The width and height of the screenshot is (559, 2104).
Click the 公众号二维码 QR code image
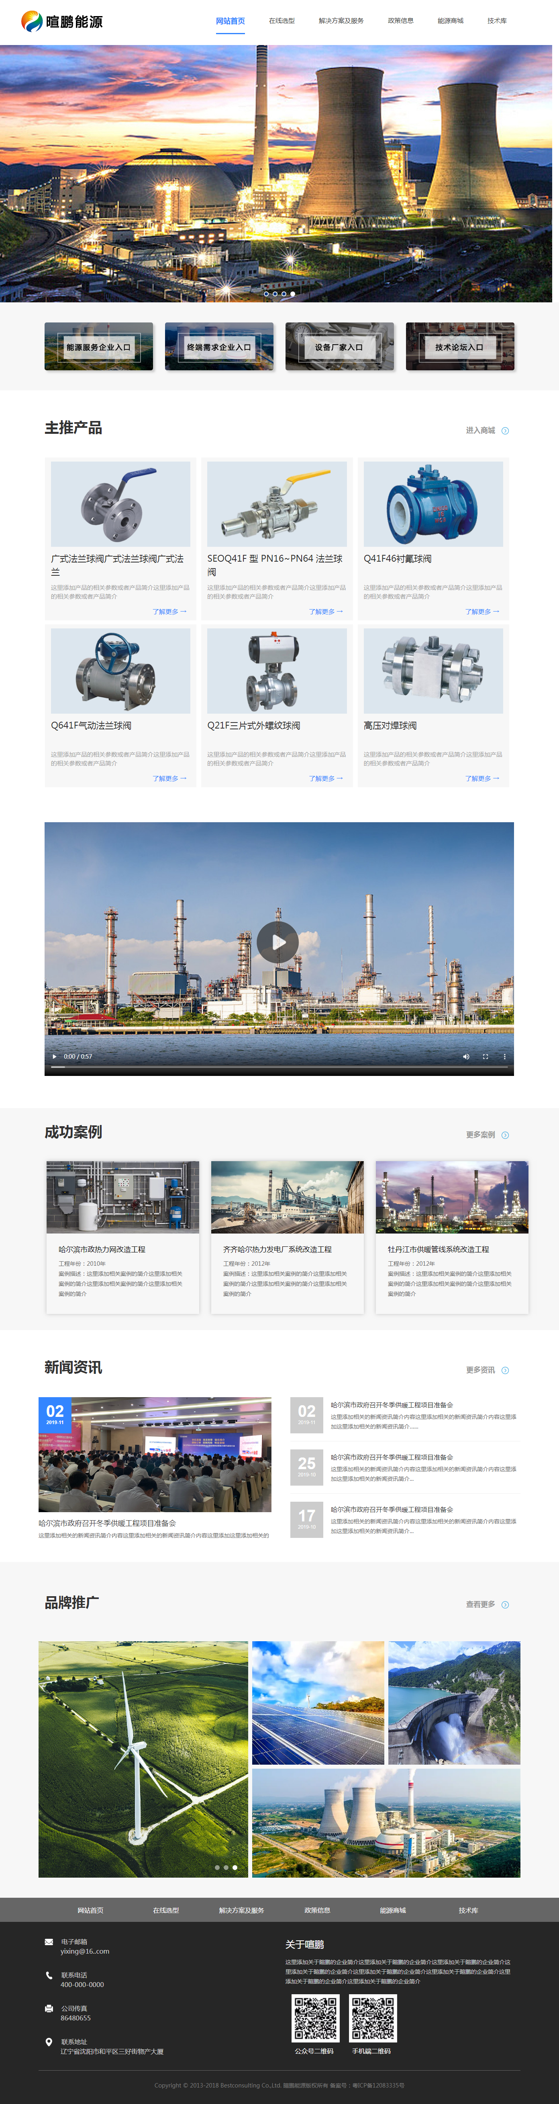(x=315, y=2018)
